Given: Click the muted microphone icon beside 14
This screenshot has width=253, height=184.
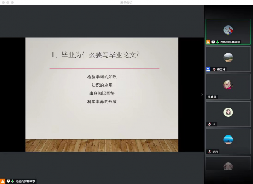Looking at the screenshot, I should pyautogui.click(x=209, y=124).
